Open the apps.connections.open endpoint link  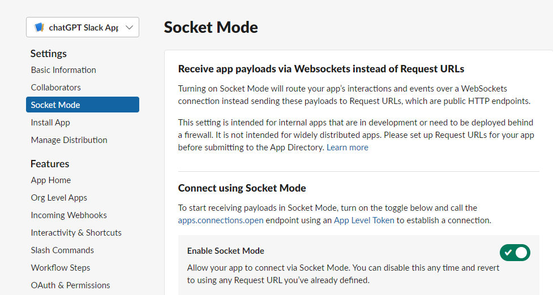[221, 220]
